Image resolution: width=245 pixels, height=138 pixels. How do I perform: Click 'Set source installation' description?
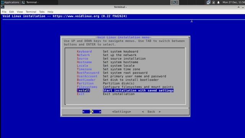point(124,59)
